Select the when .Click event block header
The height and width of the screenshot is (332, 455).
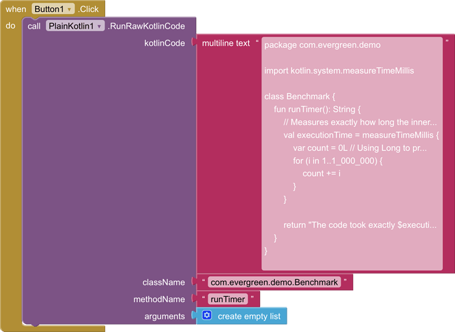pos(53,9)
